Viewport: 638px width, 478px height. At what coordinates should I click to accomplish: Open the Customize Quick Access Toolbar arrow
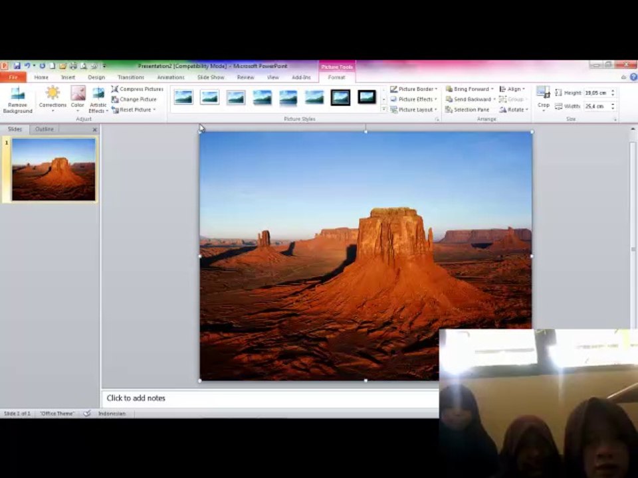[104, 66]
